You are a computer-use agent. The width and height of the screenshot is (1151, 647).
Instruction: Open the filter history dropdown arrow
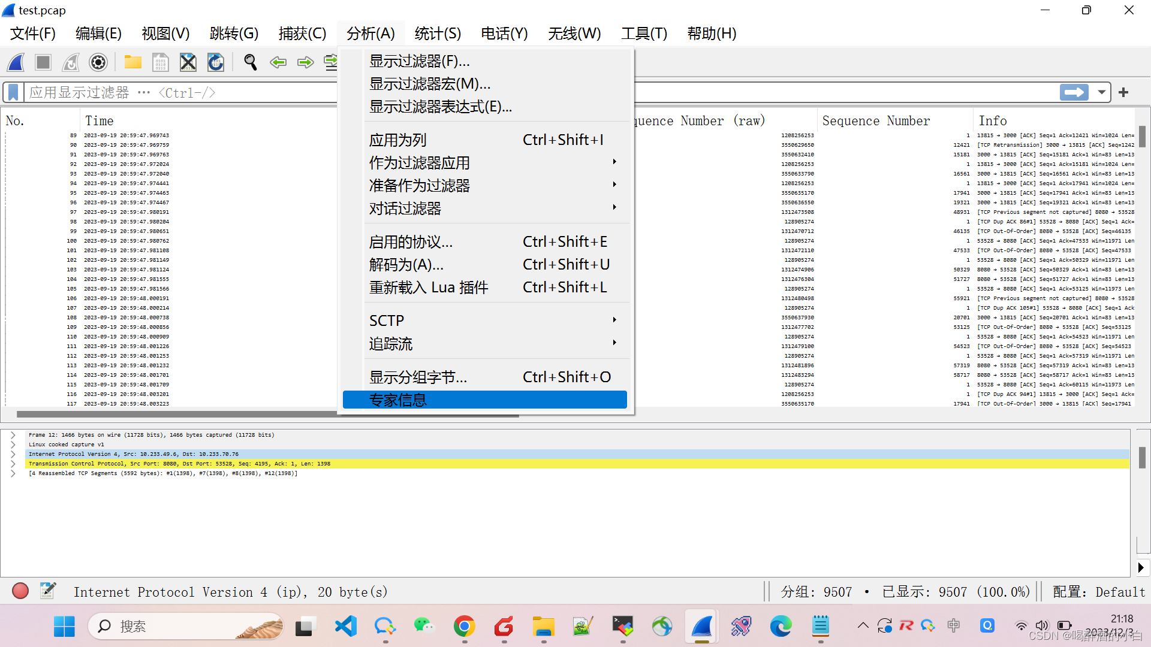(x=1101, y=92)
